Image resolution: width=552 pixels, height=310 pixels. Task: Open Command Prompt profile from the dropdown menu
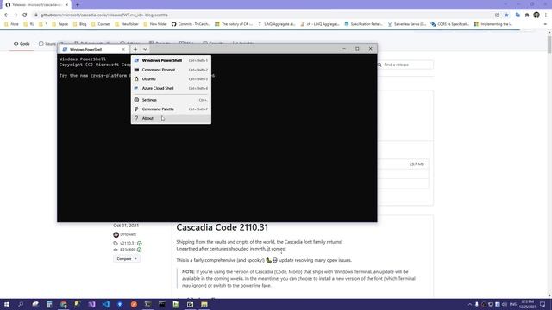171,70
